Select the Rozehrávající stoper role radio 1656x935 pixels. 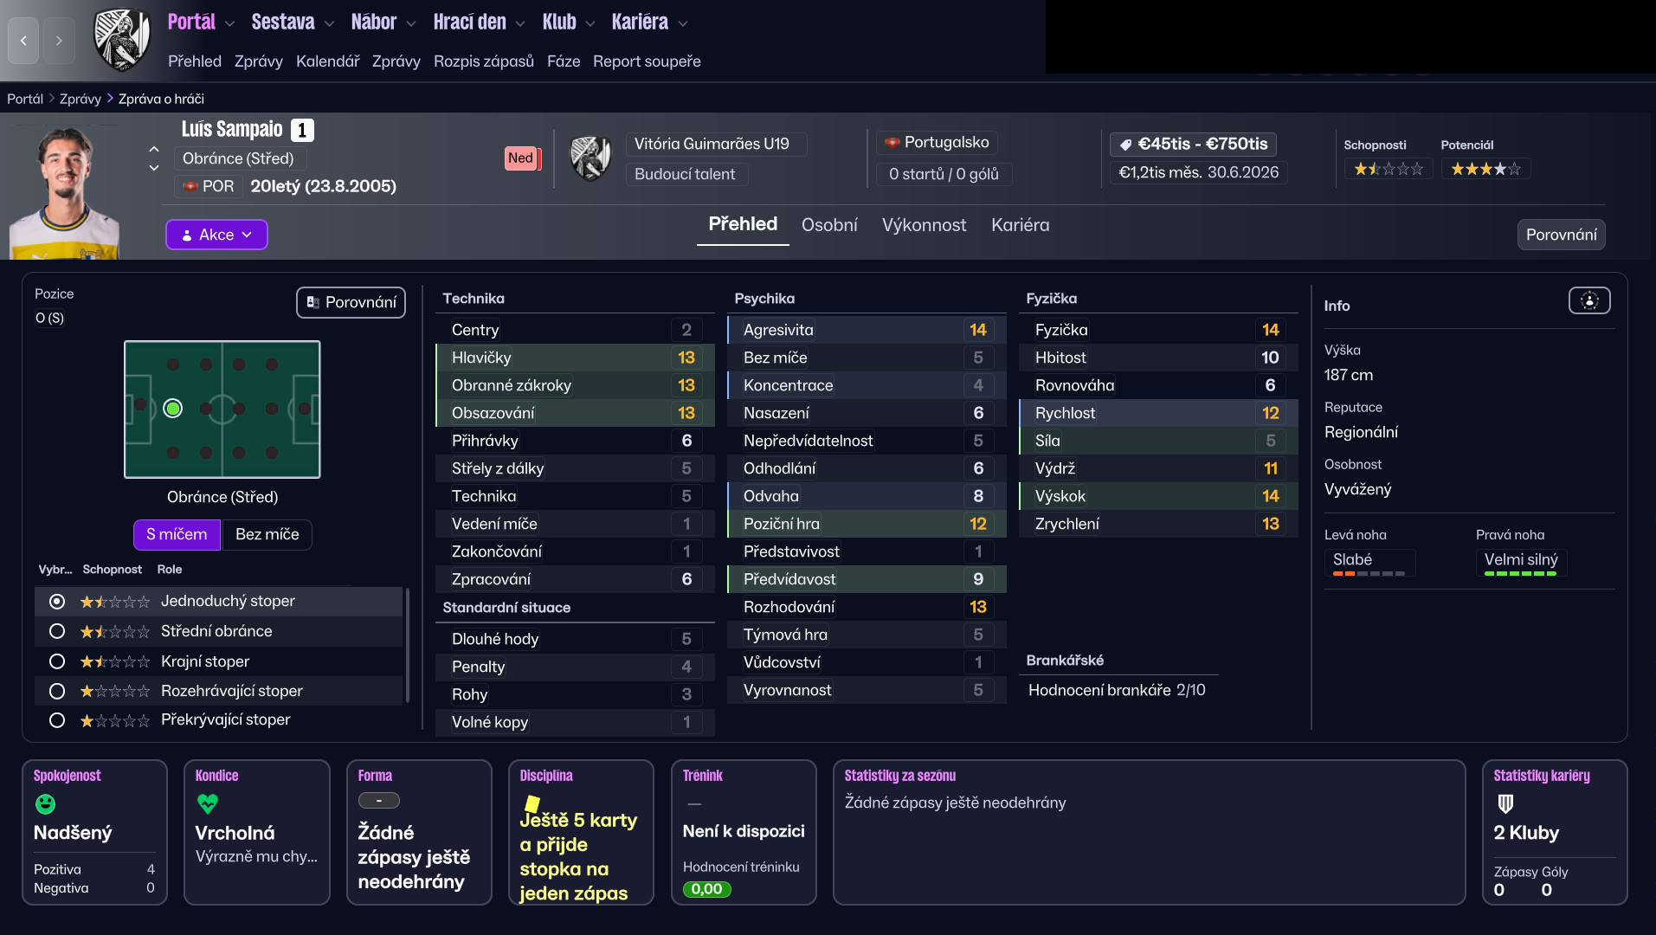click(57, 691)
